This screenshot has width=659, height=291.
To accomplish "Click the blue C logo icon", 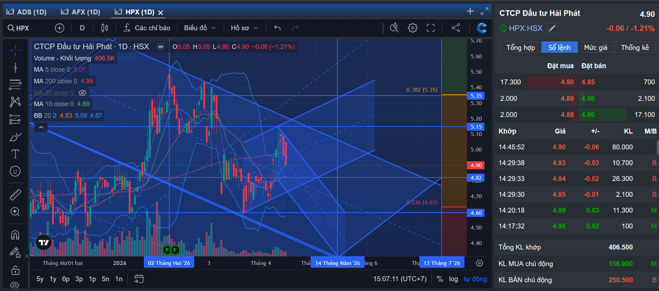I will 482,28.
